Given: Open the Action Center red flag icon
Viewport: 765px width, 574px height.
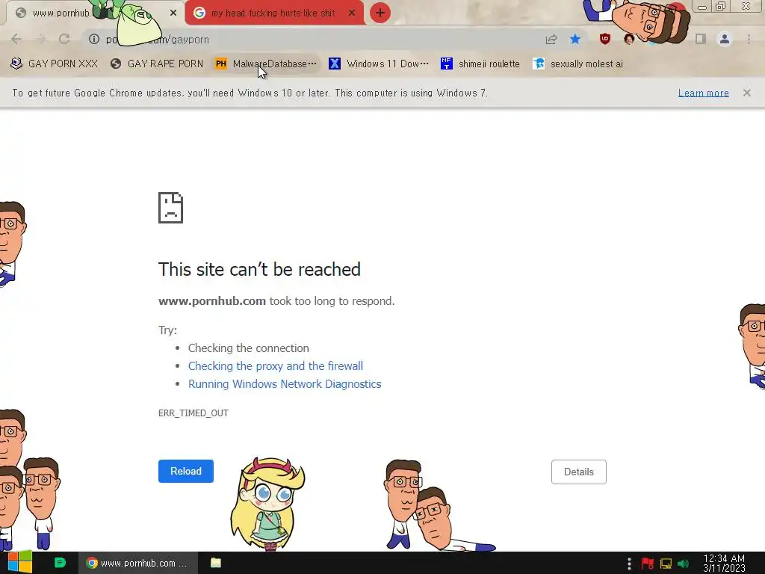Looking at the screenshot, I should click(x=648, y=564).
